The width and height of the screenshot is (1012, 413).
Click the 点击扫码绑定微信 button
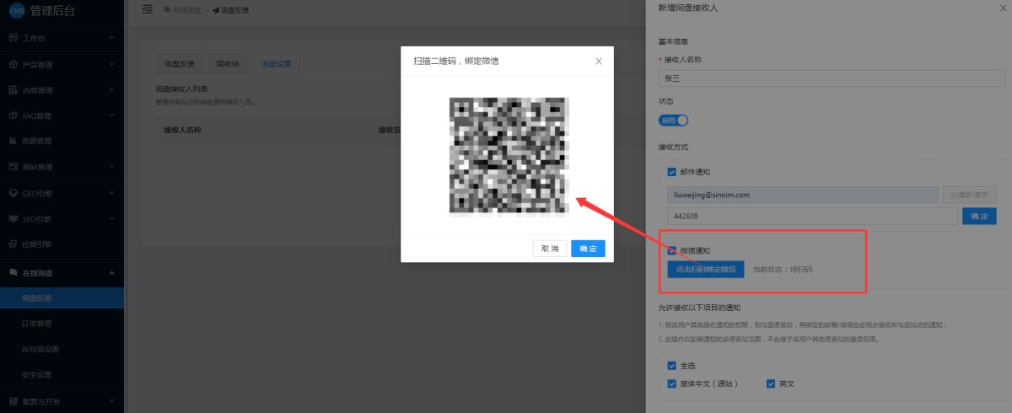pyautogui.click(x=705, y=270)
